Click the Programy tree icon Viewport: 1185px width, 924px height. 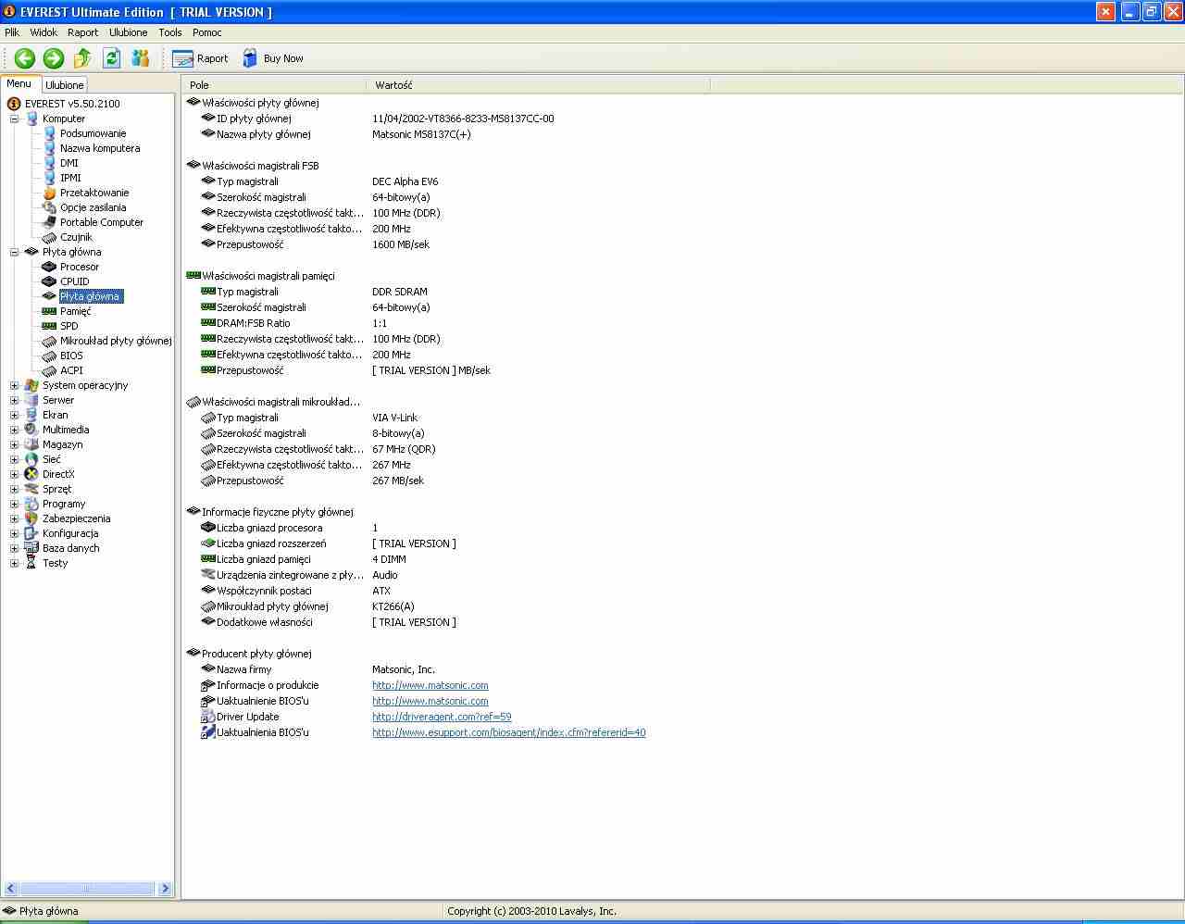[31, 504]
